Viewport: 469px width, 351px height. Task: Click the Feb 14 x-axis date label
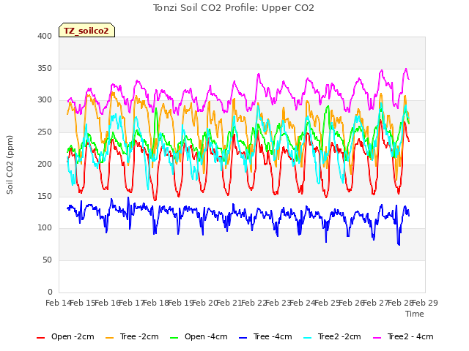pyautogui.click(x=58, y=303)
